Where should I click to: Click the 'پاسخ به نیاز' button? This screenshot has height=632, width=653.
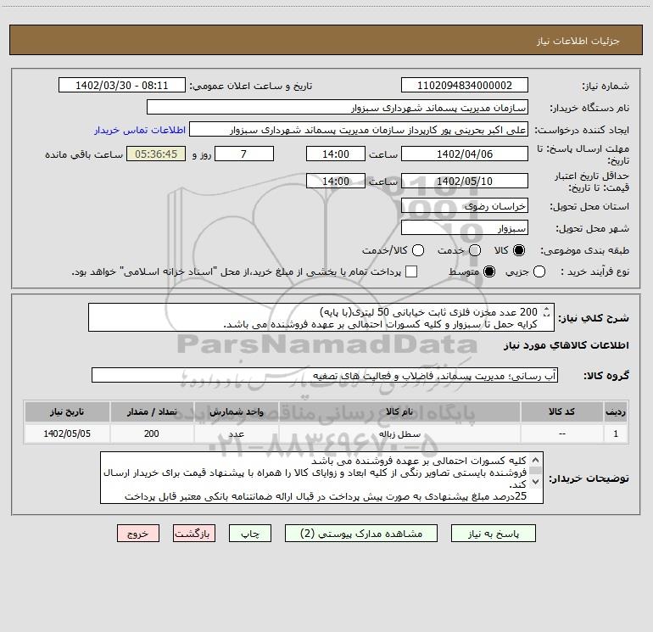pyautogui.click(x=493, y=534)
